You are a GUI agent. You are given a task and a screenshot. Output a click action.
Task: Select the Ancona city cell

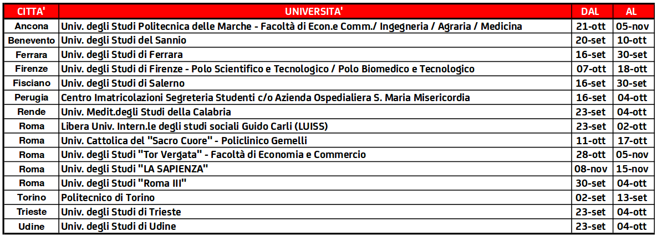pyautogui.click(x=31, y=27)
